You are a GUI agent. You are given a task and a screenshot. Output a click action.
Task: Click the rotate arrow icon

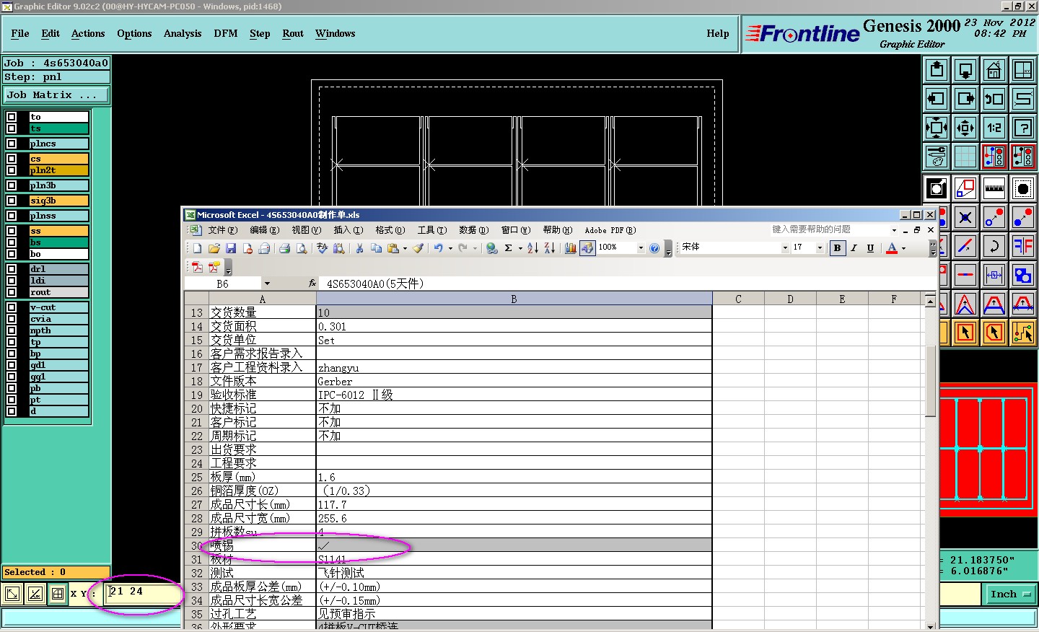[x=994, y=246]
